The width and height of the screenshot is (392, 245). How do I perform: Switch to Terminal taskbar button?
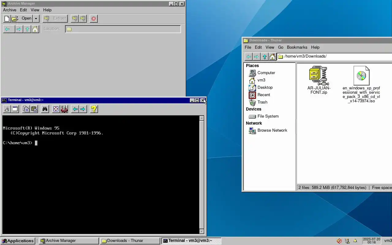191,241
